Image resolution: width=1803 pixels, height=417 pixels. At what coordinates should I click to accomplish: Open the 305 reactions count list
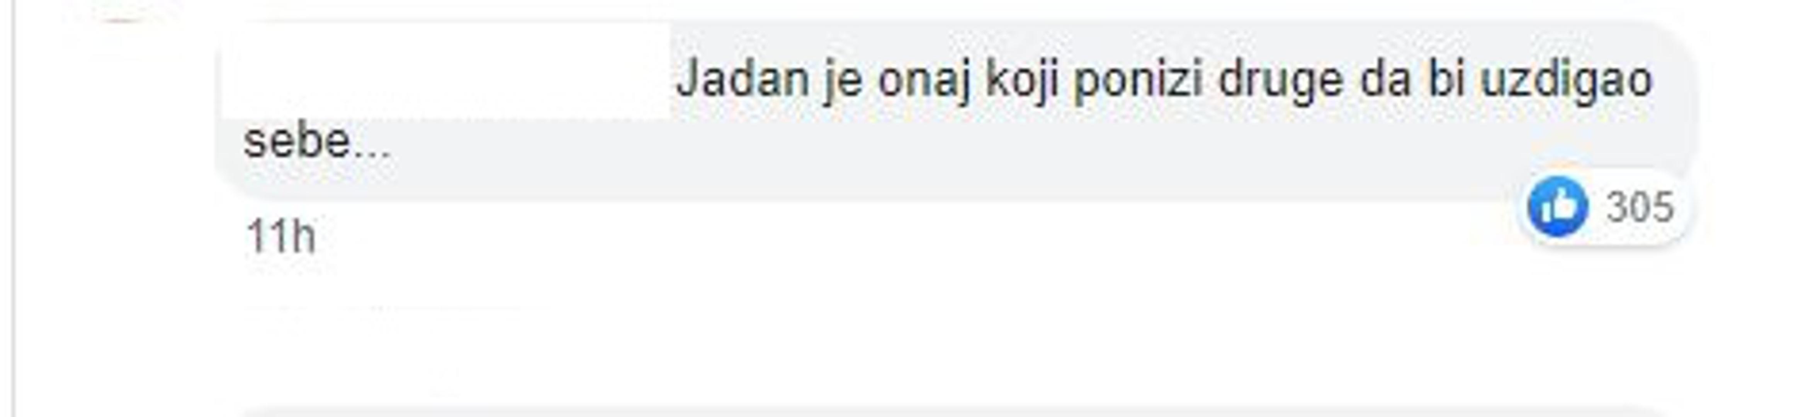pyautogui.click(x=1640, y=207)
